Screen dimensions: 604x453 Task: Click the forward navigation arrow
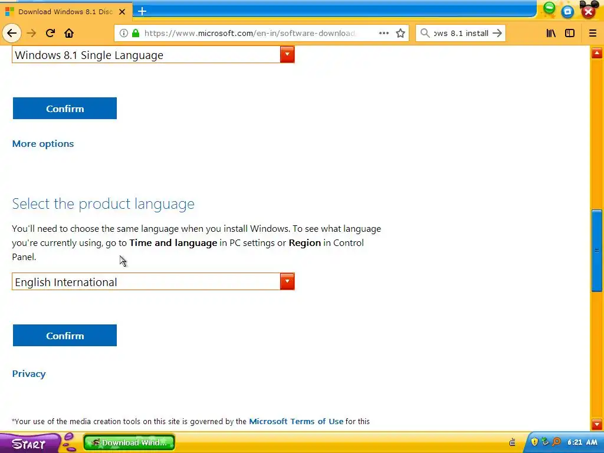[x=31, y=33]
